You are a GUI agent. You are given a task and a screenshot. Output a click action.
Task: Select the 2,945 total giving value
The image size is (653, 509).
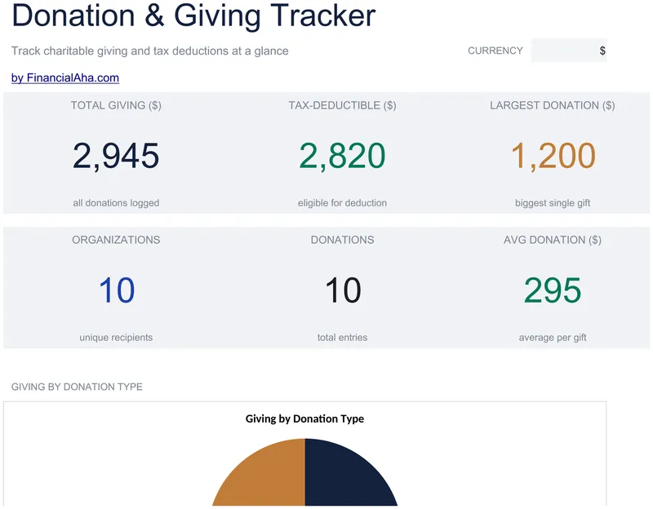[116, 156]
